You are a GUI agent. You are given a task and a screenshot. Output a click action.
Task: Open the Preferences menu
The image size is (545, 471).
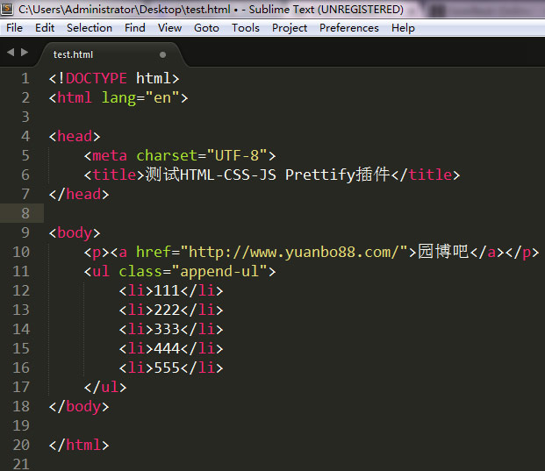(x=349, y=28)
